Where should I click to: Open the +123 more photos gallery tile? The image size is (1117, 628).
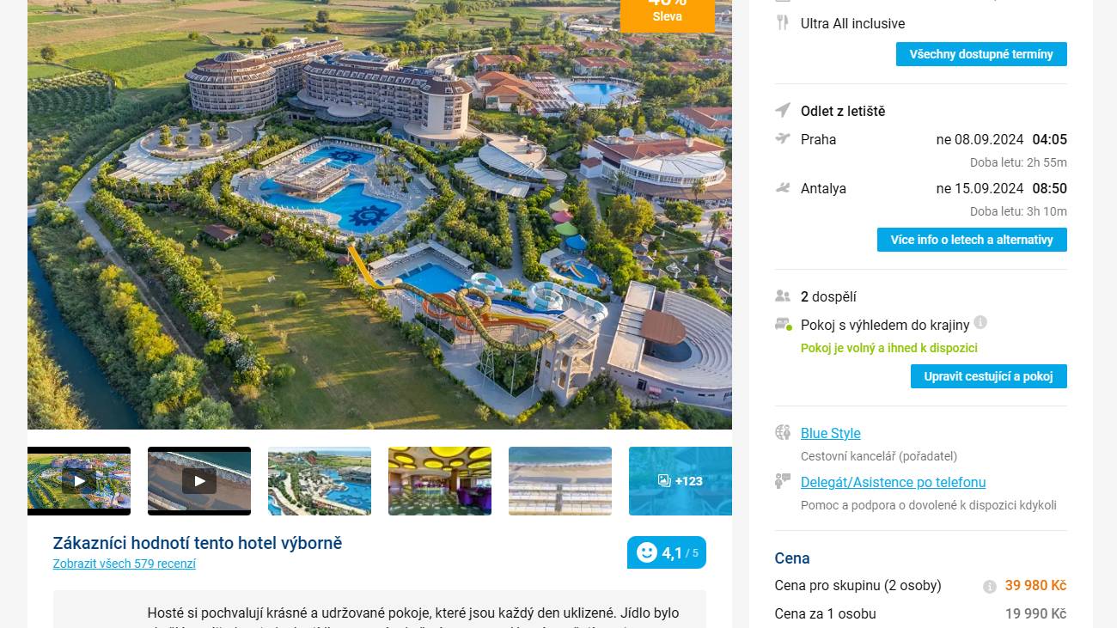[x=681, y=481]
